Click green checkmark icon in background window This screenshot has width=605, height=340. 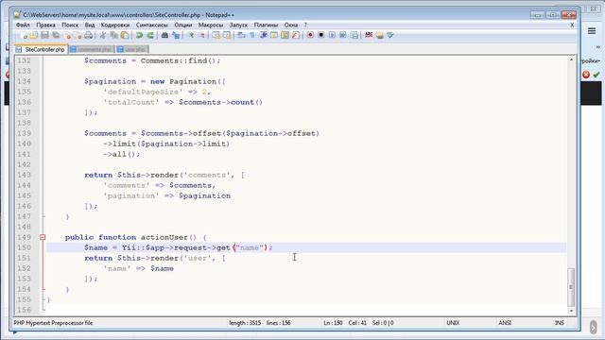click(x=596, y=75)
